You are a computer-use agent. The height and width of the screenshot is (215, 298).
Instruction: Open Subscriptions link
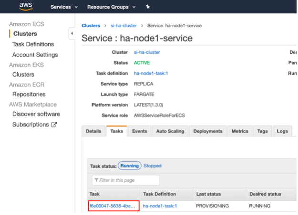click(x=31, y=125)
